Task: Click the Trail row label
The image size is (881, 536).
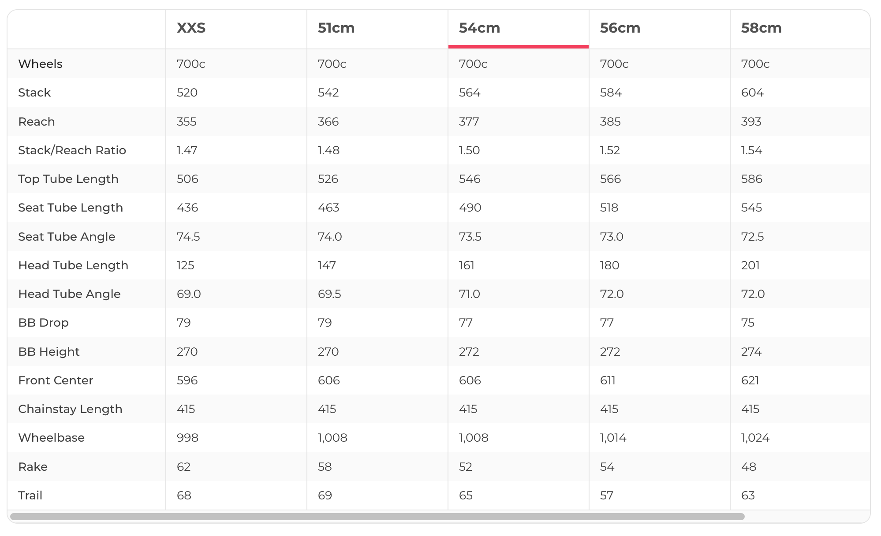Action: [30, 495]
